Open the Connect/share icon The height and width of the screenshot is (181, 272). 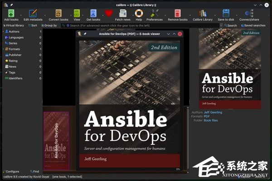point(249,14)
